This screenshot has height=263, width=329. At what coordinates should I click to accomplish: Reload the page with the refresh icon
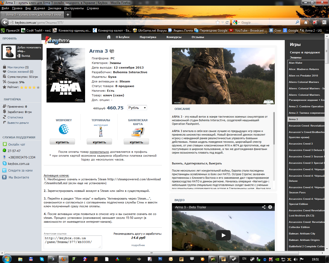(x=227, y=22)
